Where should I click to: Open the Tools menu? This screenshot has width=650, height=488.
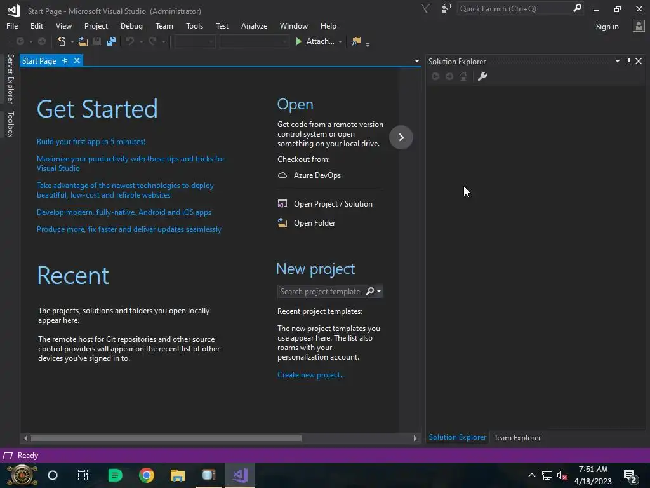(x=194, y=25)
